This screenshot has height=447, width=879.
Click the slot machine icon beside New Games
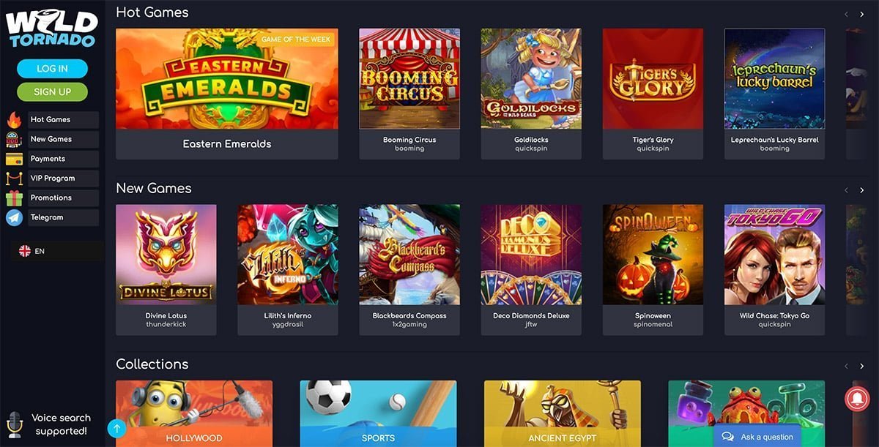(x=14, y=139)
